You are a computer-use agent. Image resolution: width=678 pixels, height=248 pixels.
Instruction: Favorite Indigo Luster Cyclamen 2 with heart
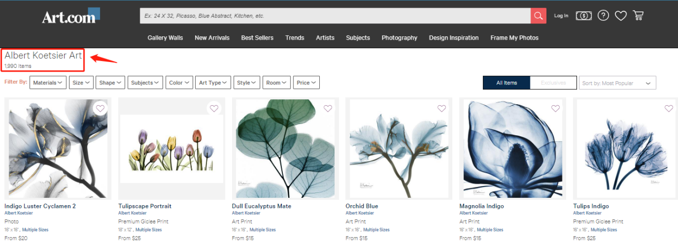click(x=100, y=108)
